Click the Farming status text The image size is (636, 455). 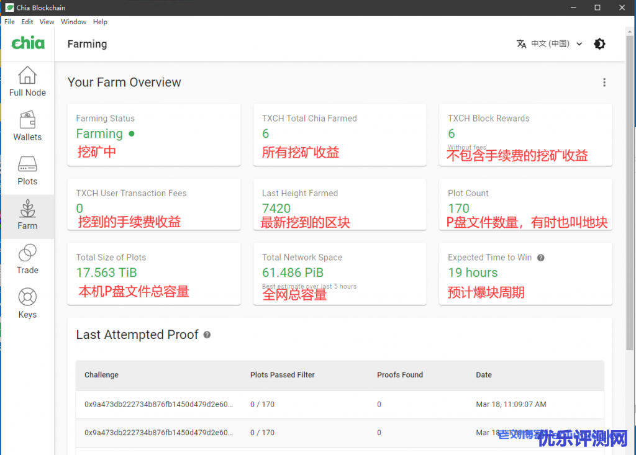tap(99, 134)
